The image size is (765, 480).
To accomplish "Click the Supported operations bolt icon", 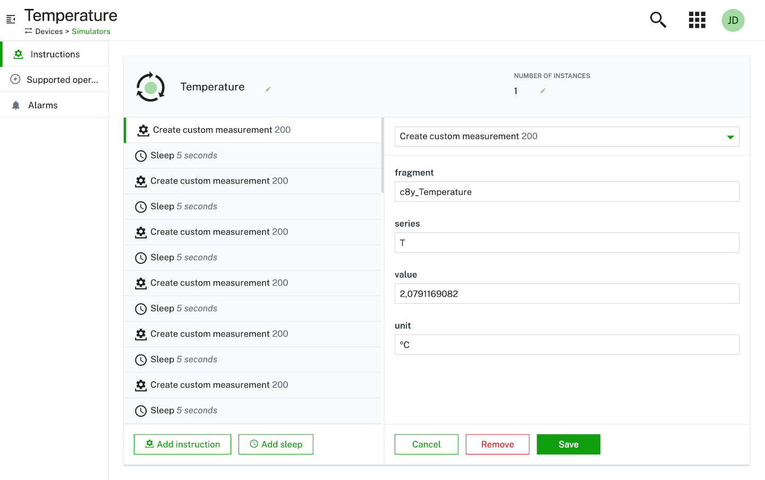I will (x=15, y=80).
